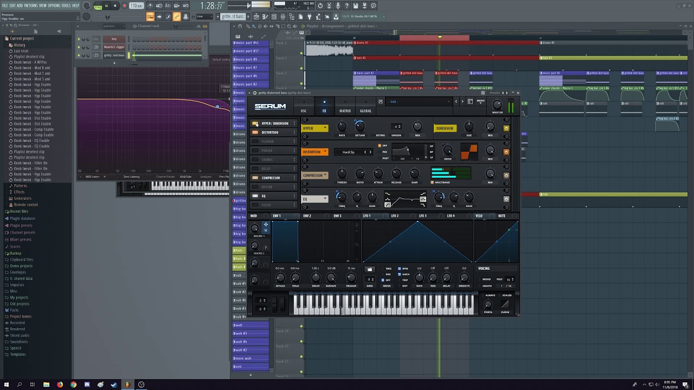
Task: Open Chrome from the Windows taskbar
Action: click(x=73, y=385)
